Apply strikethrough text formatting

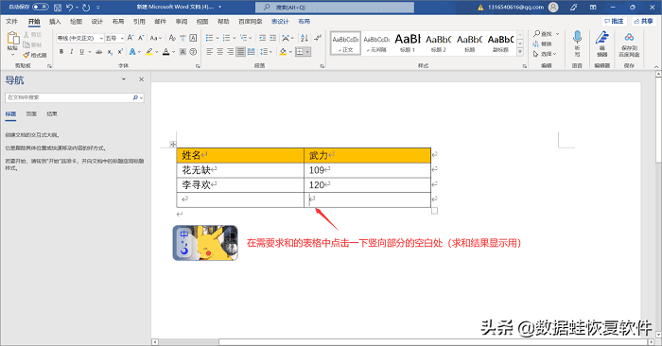point(98,52)
